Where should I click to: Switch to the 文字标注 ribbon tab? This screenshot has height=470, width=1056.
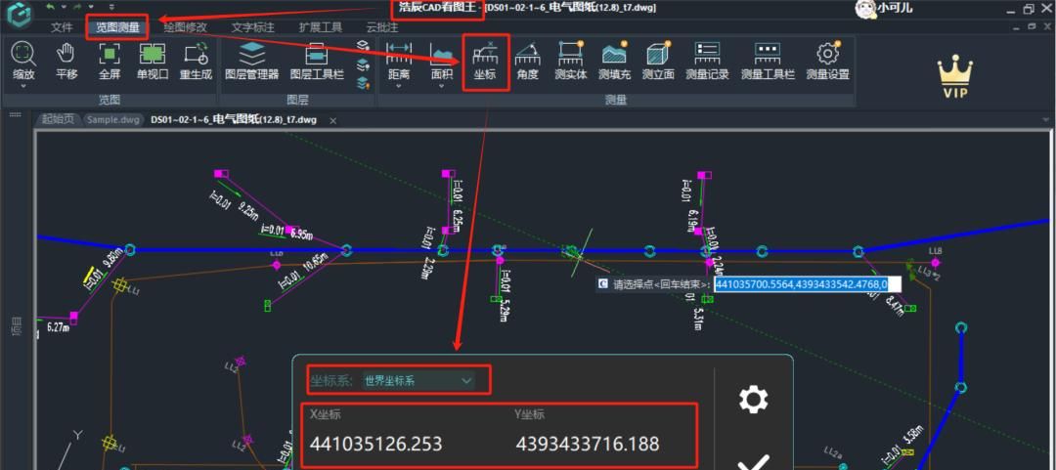pyautogui.click(x=252, y=27)
